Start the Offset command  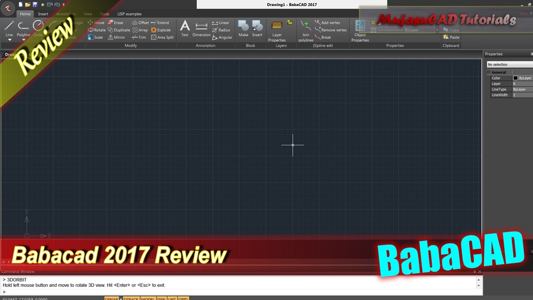(x=140, y=23)
